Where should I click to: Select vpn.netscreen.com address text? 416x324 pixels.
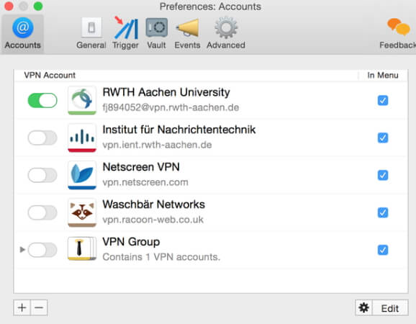[145, 182]
